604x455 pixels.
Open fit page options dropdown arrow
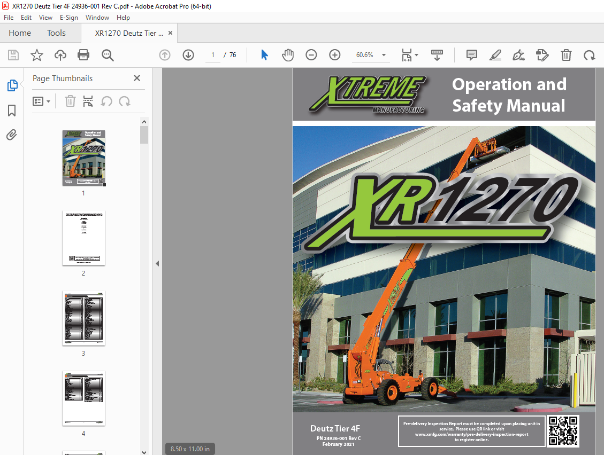point(416,55)
